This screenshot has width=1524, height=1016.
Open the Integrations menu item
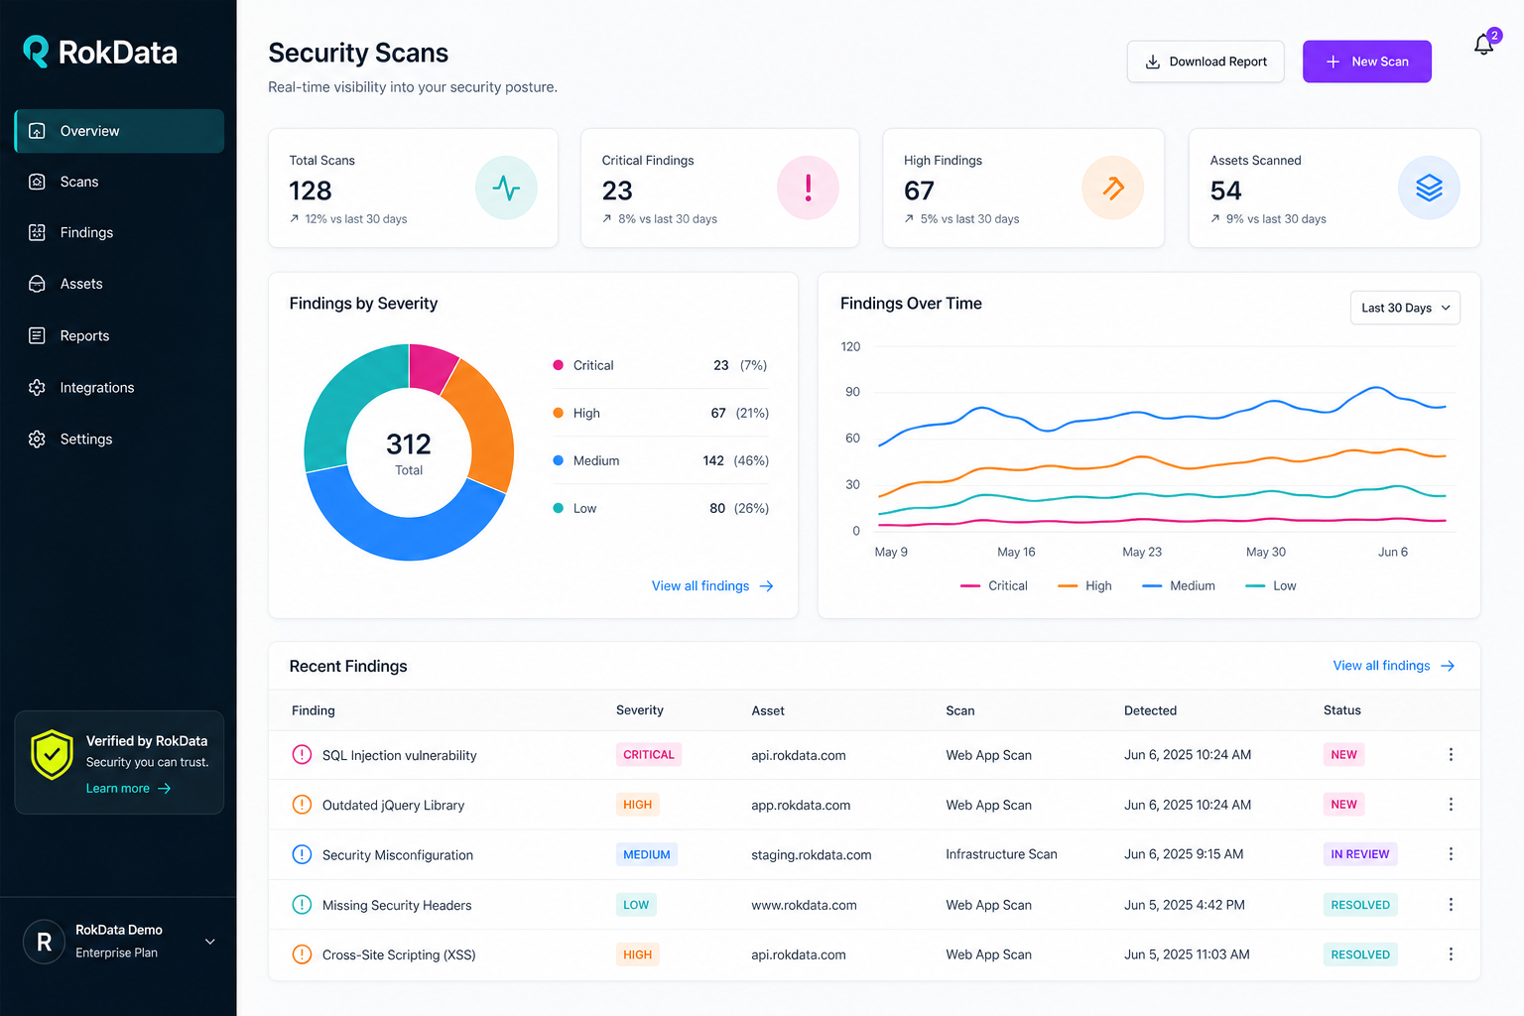[x=119, y=387]
